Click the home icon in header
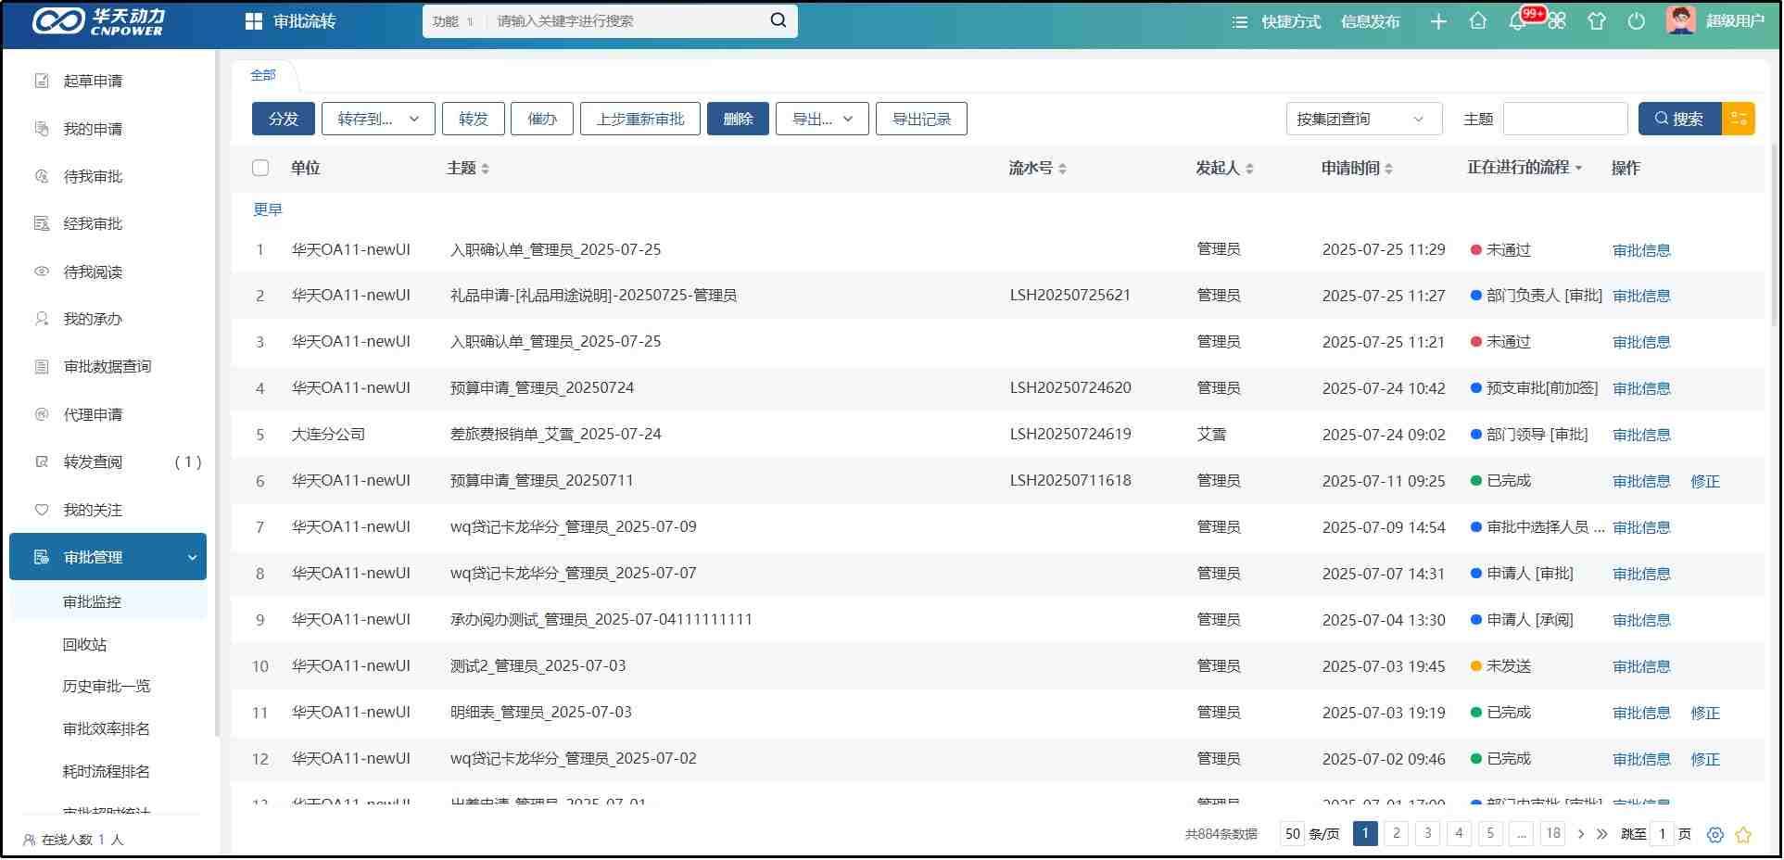The height and width of the screenshot is (860, 1784). coord(1478,21)
